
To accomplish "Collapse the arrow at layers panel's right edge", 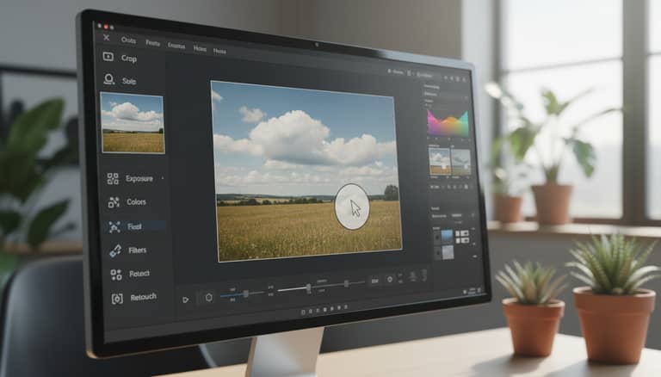I will pos(475,256).
